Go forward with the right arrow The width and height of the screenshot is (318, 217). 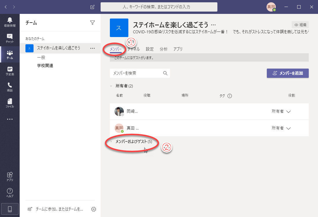coord(14,7)
